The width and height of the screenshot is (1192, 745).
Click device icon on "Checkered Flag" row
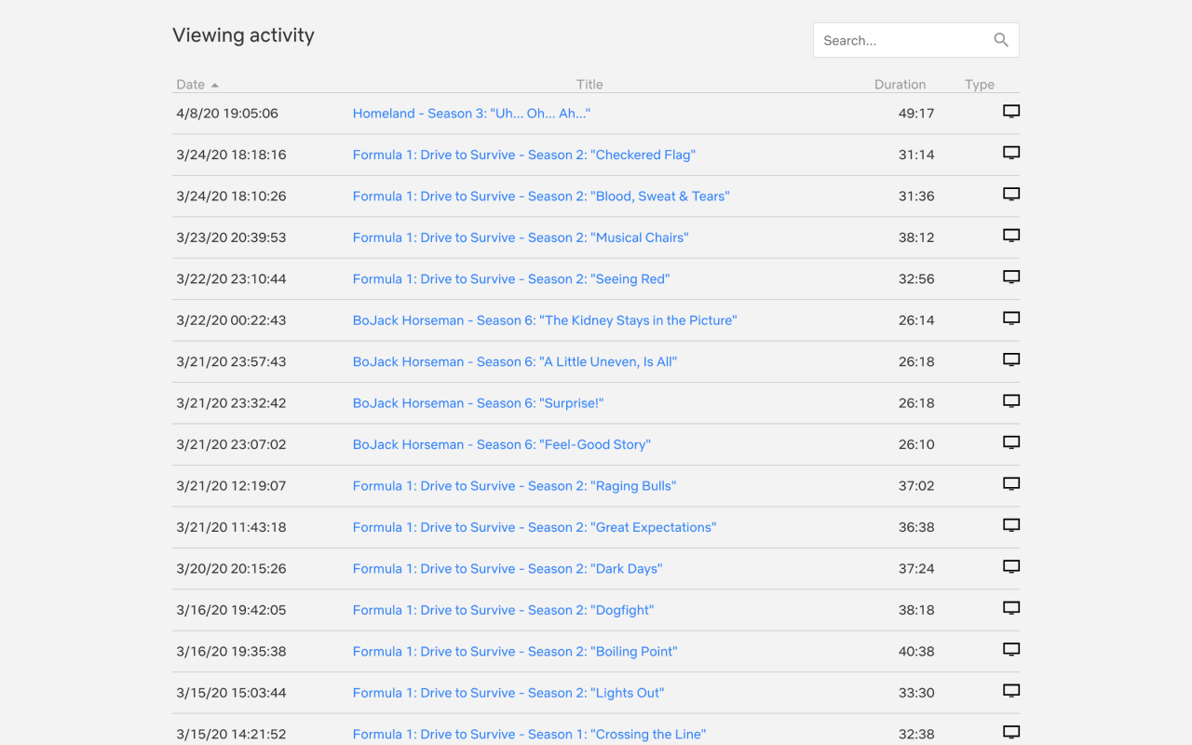pos(1011,153)
